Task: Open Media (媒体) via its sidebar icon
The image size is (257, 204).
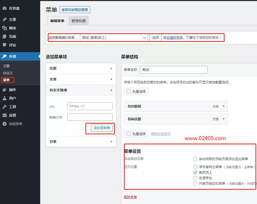Action: 5,28
